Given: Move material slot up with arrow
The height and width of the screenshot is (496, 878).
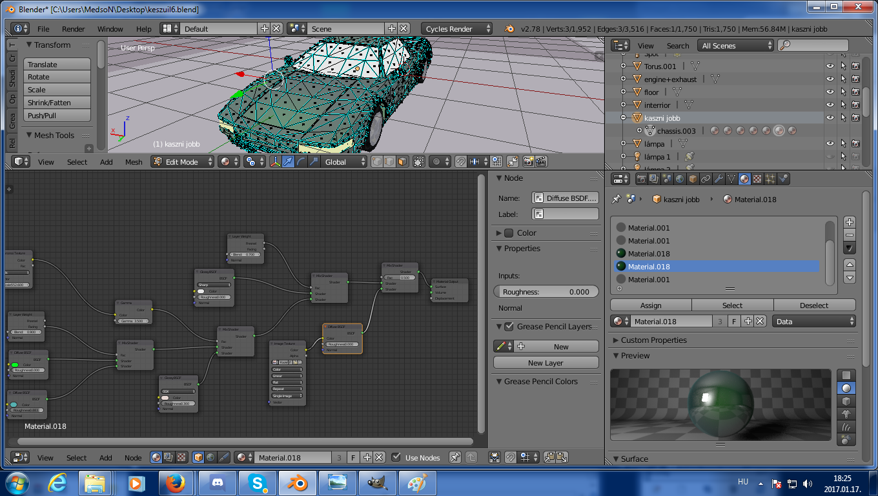Looking at the screenshot, I should 850,265.
